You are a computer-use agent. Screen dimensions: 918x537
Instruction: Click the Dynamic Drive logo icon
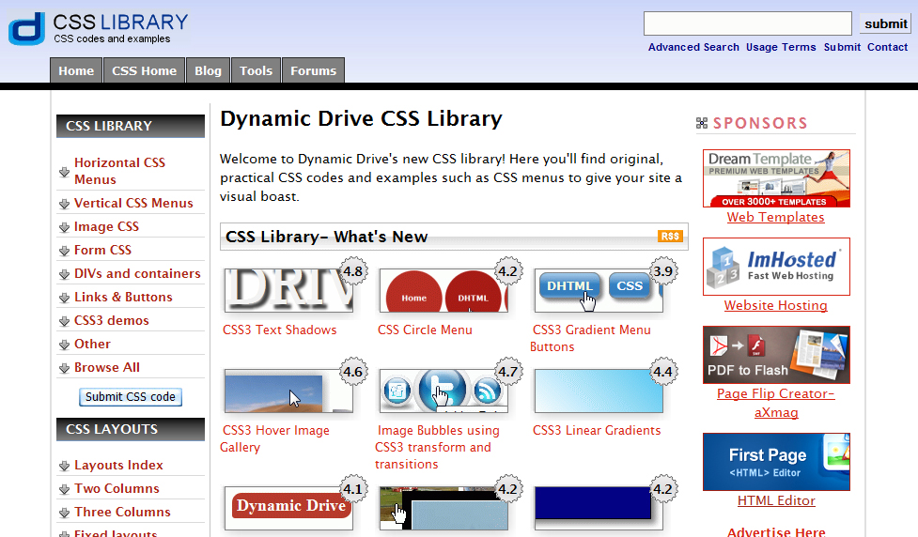pyautogui.click(x=26, y=28)
